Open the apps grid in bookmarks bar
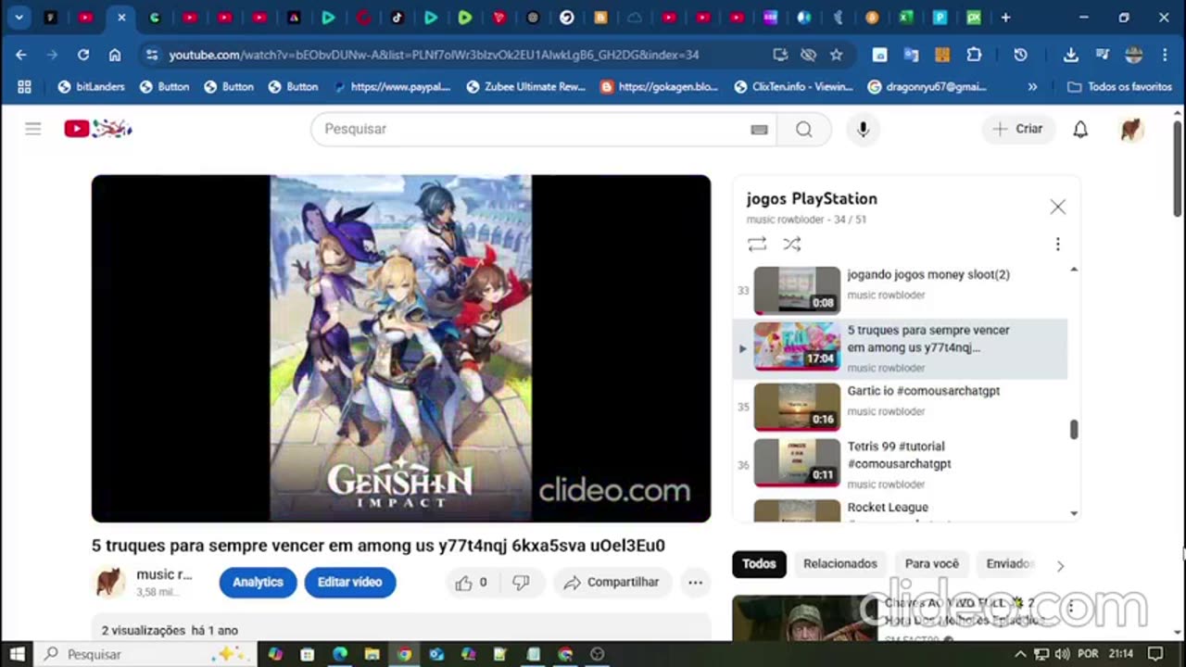Image resolution: width=1186 pixels, height=667 pixels. [x=24, y=86]
